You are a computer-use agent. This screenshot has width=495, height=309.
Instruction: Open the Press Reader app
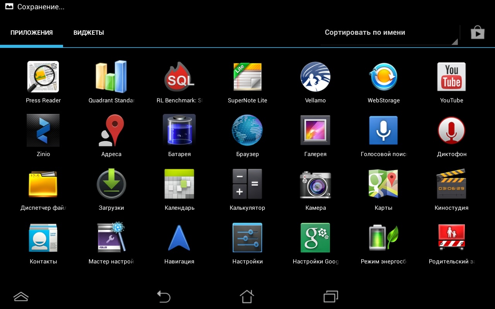click(x=43, y=77)
